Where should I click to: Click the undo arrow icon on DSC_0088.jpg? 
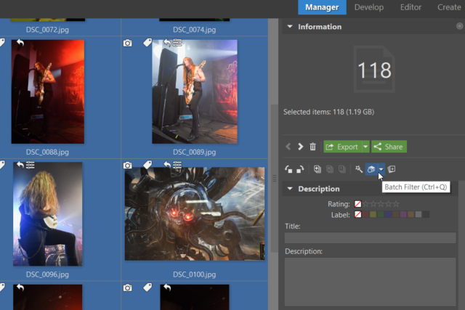(x=20, y=43)
